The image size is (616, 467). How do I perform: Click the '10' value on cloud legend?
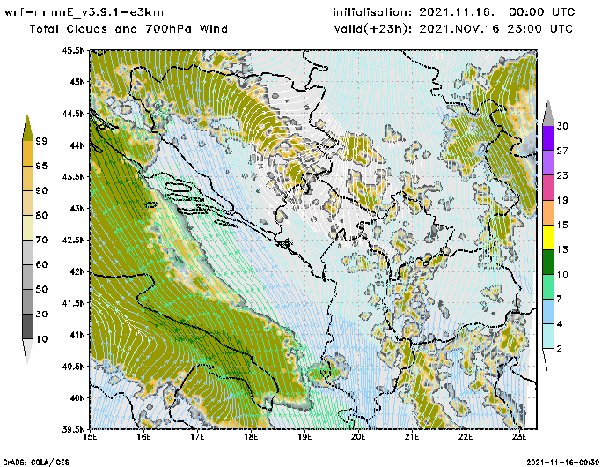[x=41, y=339]
